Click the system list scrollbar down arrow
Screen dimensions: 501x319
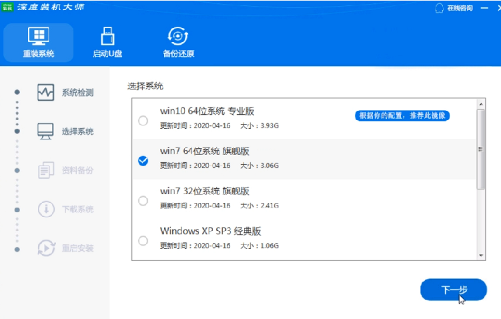point(480,254)
